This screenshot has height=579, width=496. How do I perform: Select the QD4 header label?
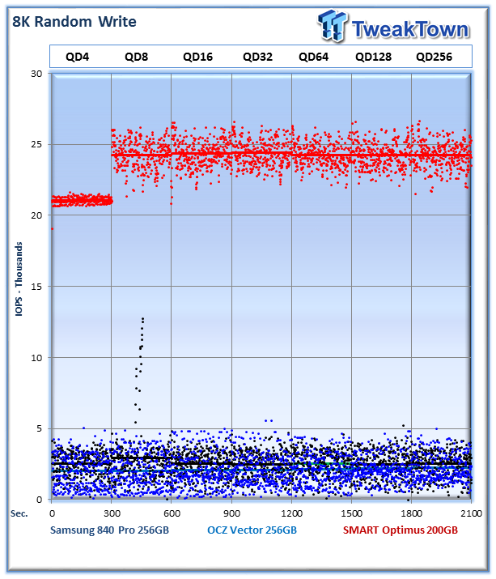click(x=77, y=57)
